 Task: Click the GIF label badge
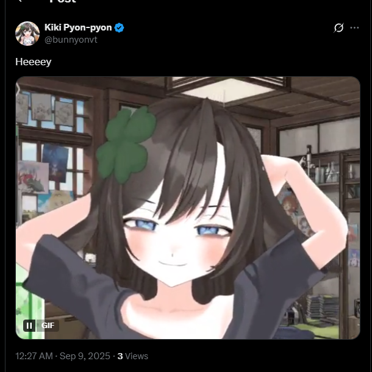(x=48, y=326)
